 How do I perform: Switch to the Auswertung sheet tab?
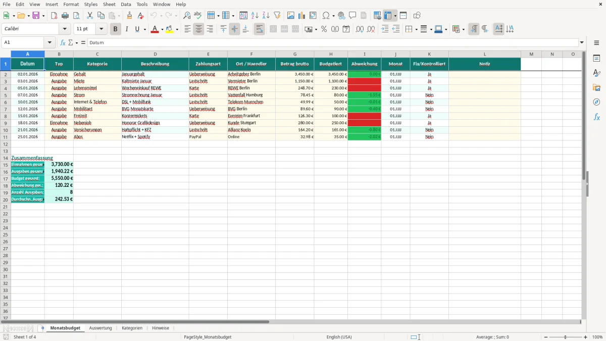pos(100,328)
